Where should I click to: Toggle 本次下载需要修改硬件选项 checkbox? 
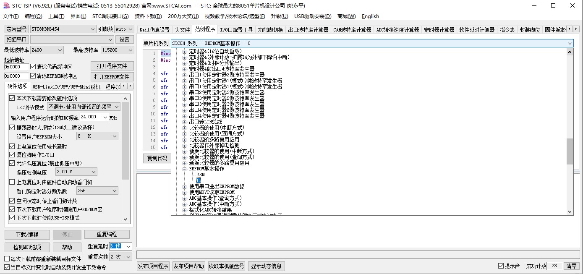click(x=12, y=98)
